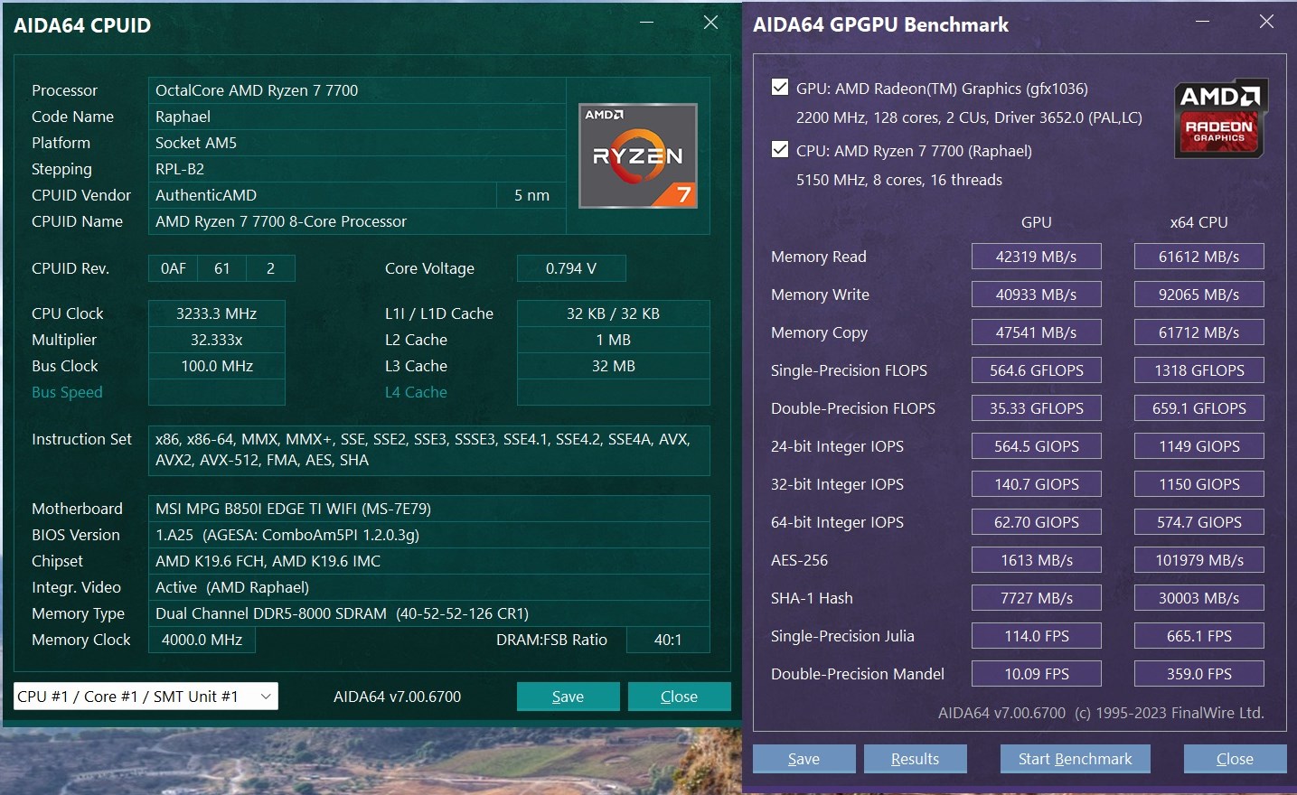Toggle the Ryzen 7 7700 CPU checkbox

pos(780,150)
